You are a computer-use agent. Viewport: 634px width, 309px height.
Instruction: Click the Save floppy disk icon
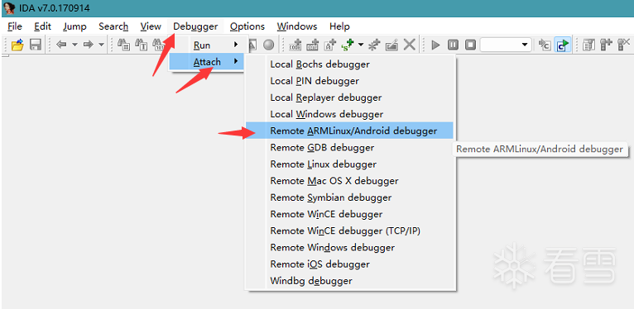36,45
